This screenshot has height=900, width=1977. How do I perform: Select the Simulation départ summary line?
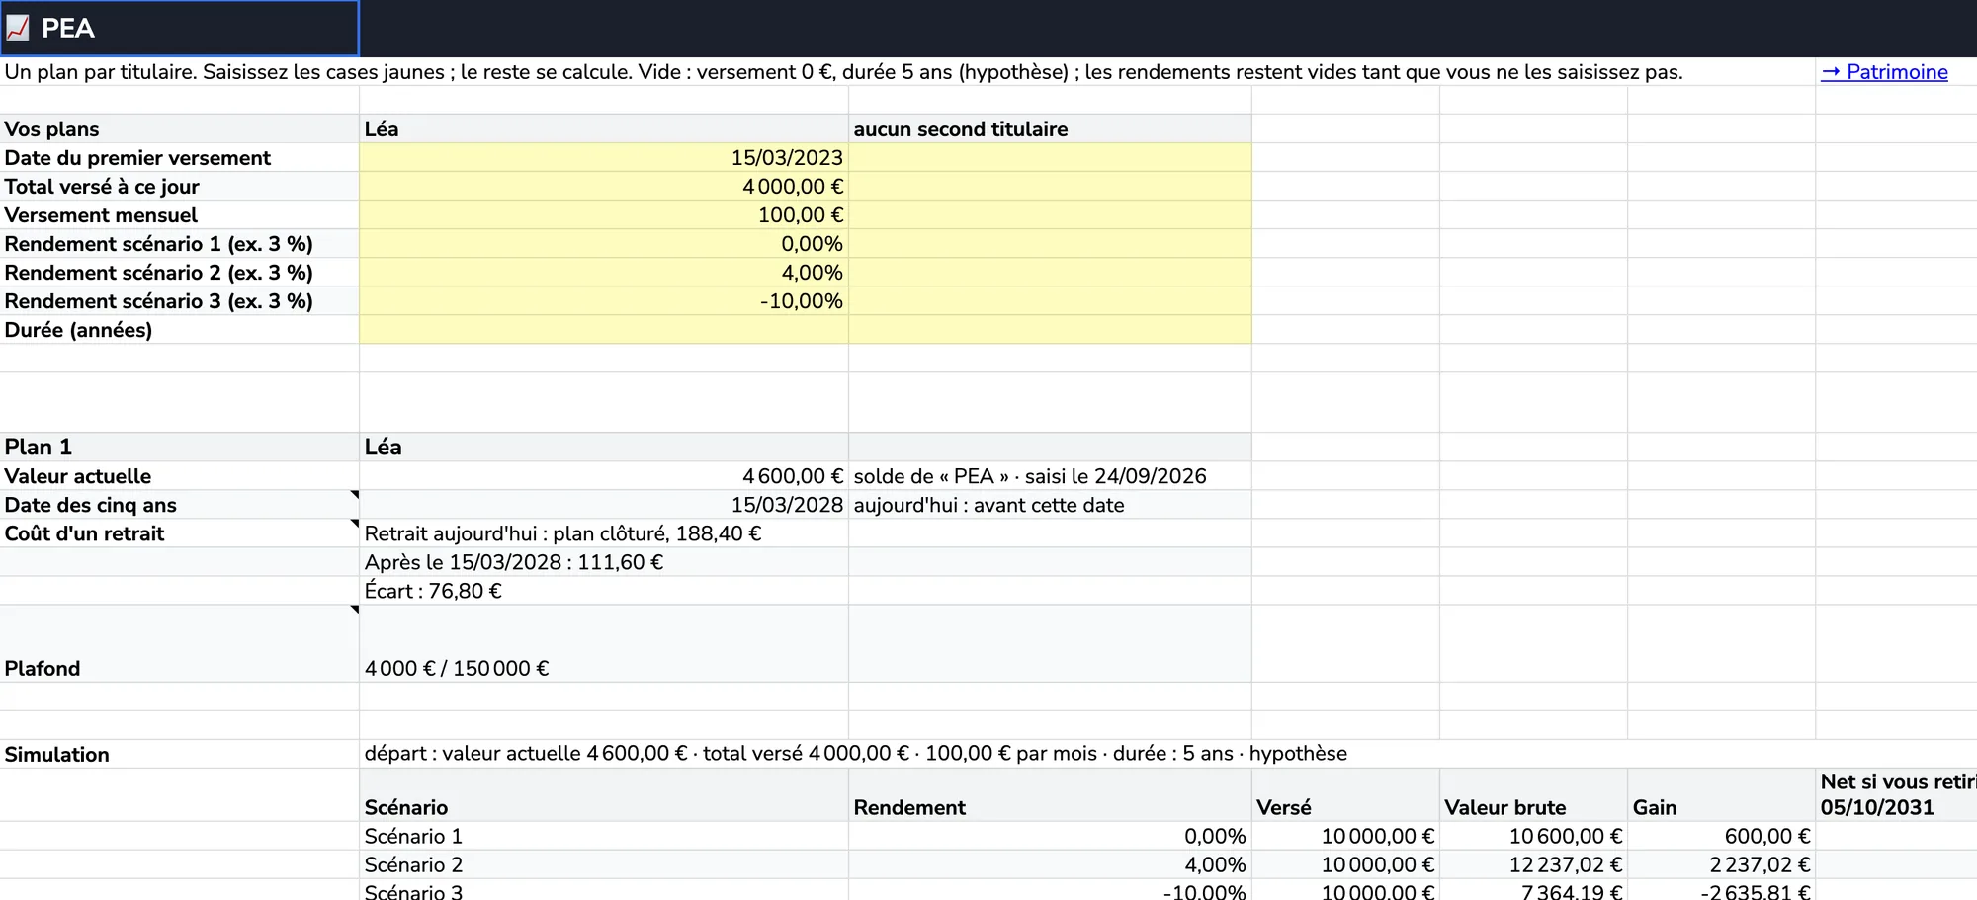point(855,754)
